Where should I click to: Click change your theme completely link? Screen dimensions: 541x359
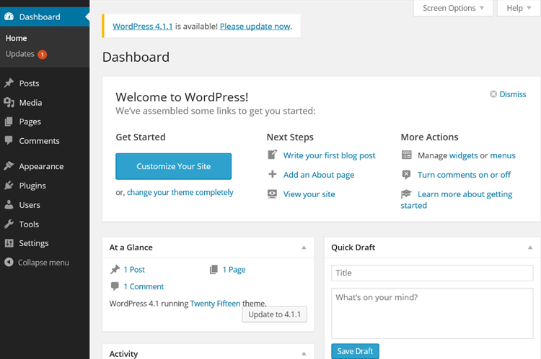pos(180,192)
